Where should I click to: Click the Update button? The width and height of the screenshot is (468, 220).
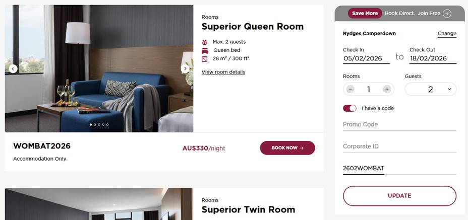point(399,196)
